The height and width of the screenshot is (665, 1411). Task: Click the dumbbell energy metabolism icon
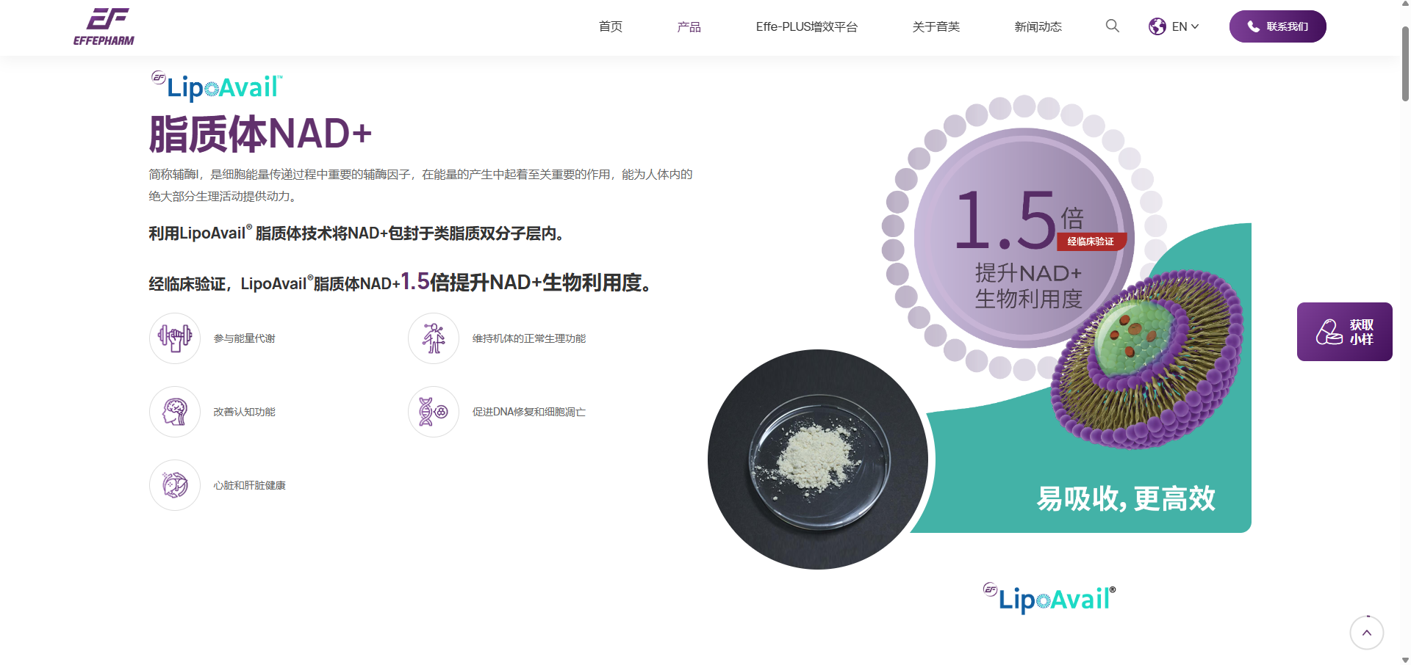[x=175, y=338]
